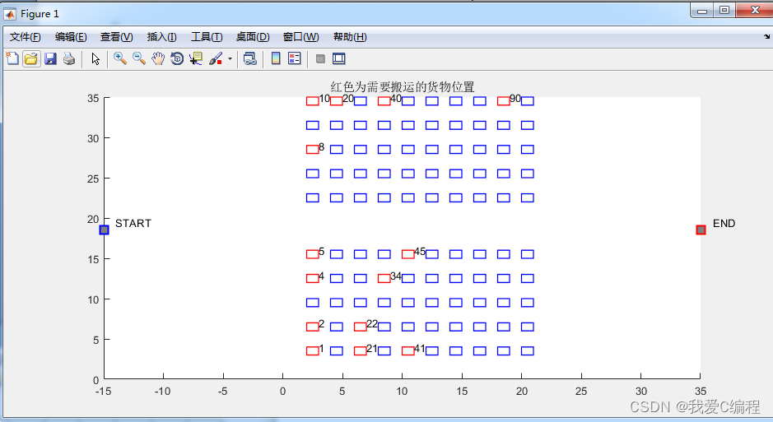Viewport: 773px width, 422px height.
Task: Click the Open File folder icon
Action: coord(31,58)
